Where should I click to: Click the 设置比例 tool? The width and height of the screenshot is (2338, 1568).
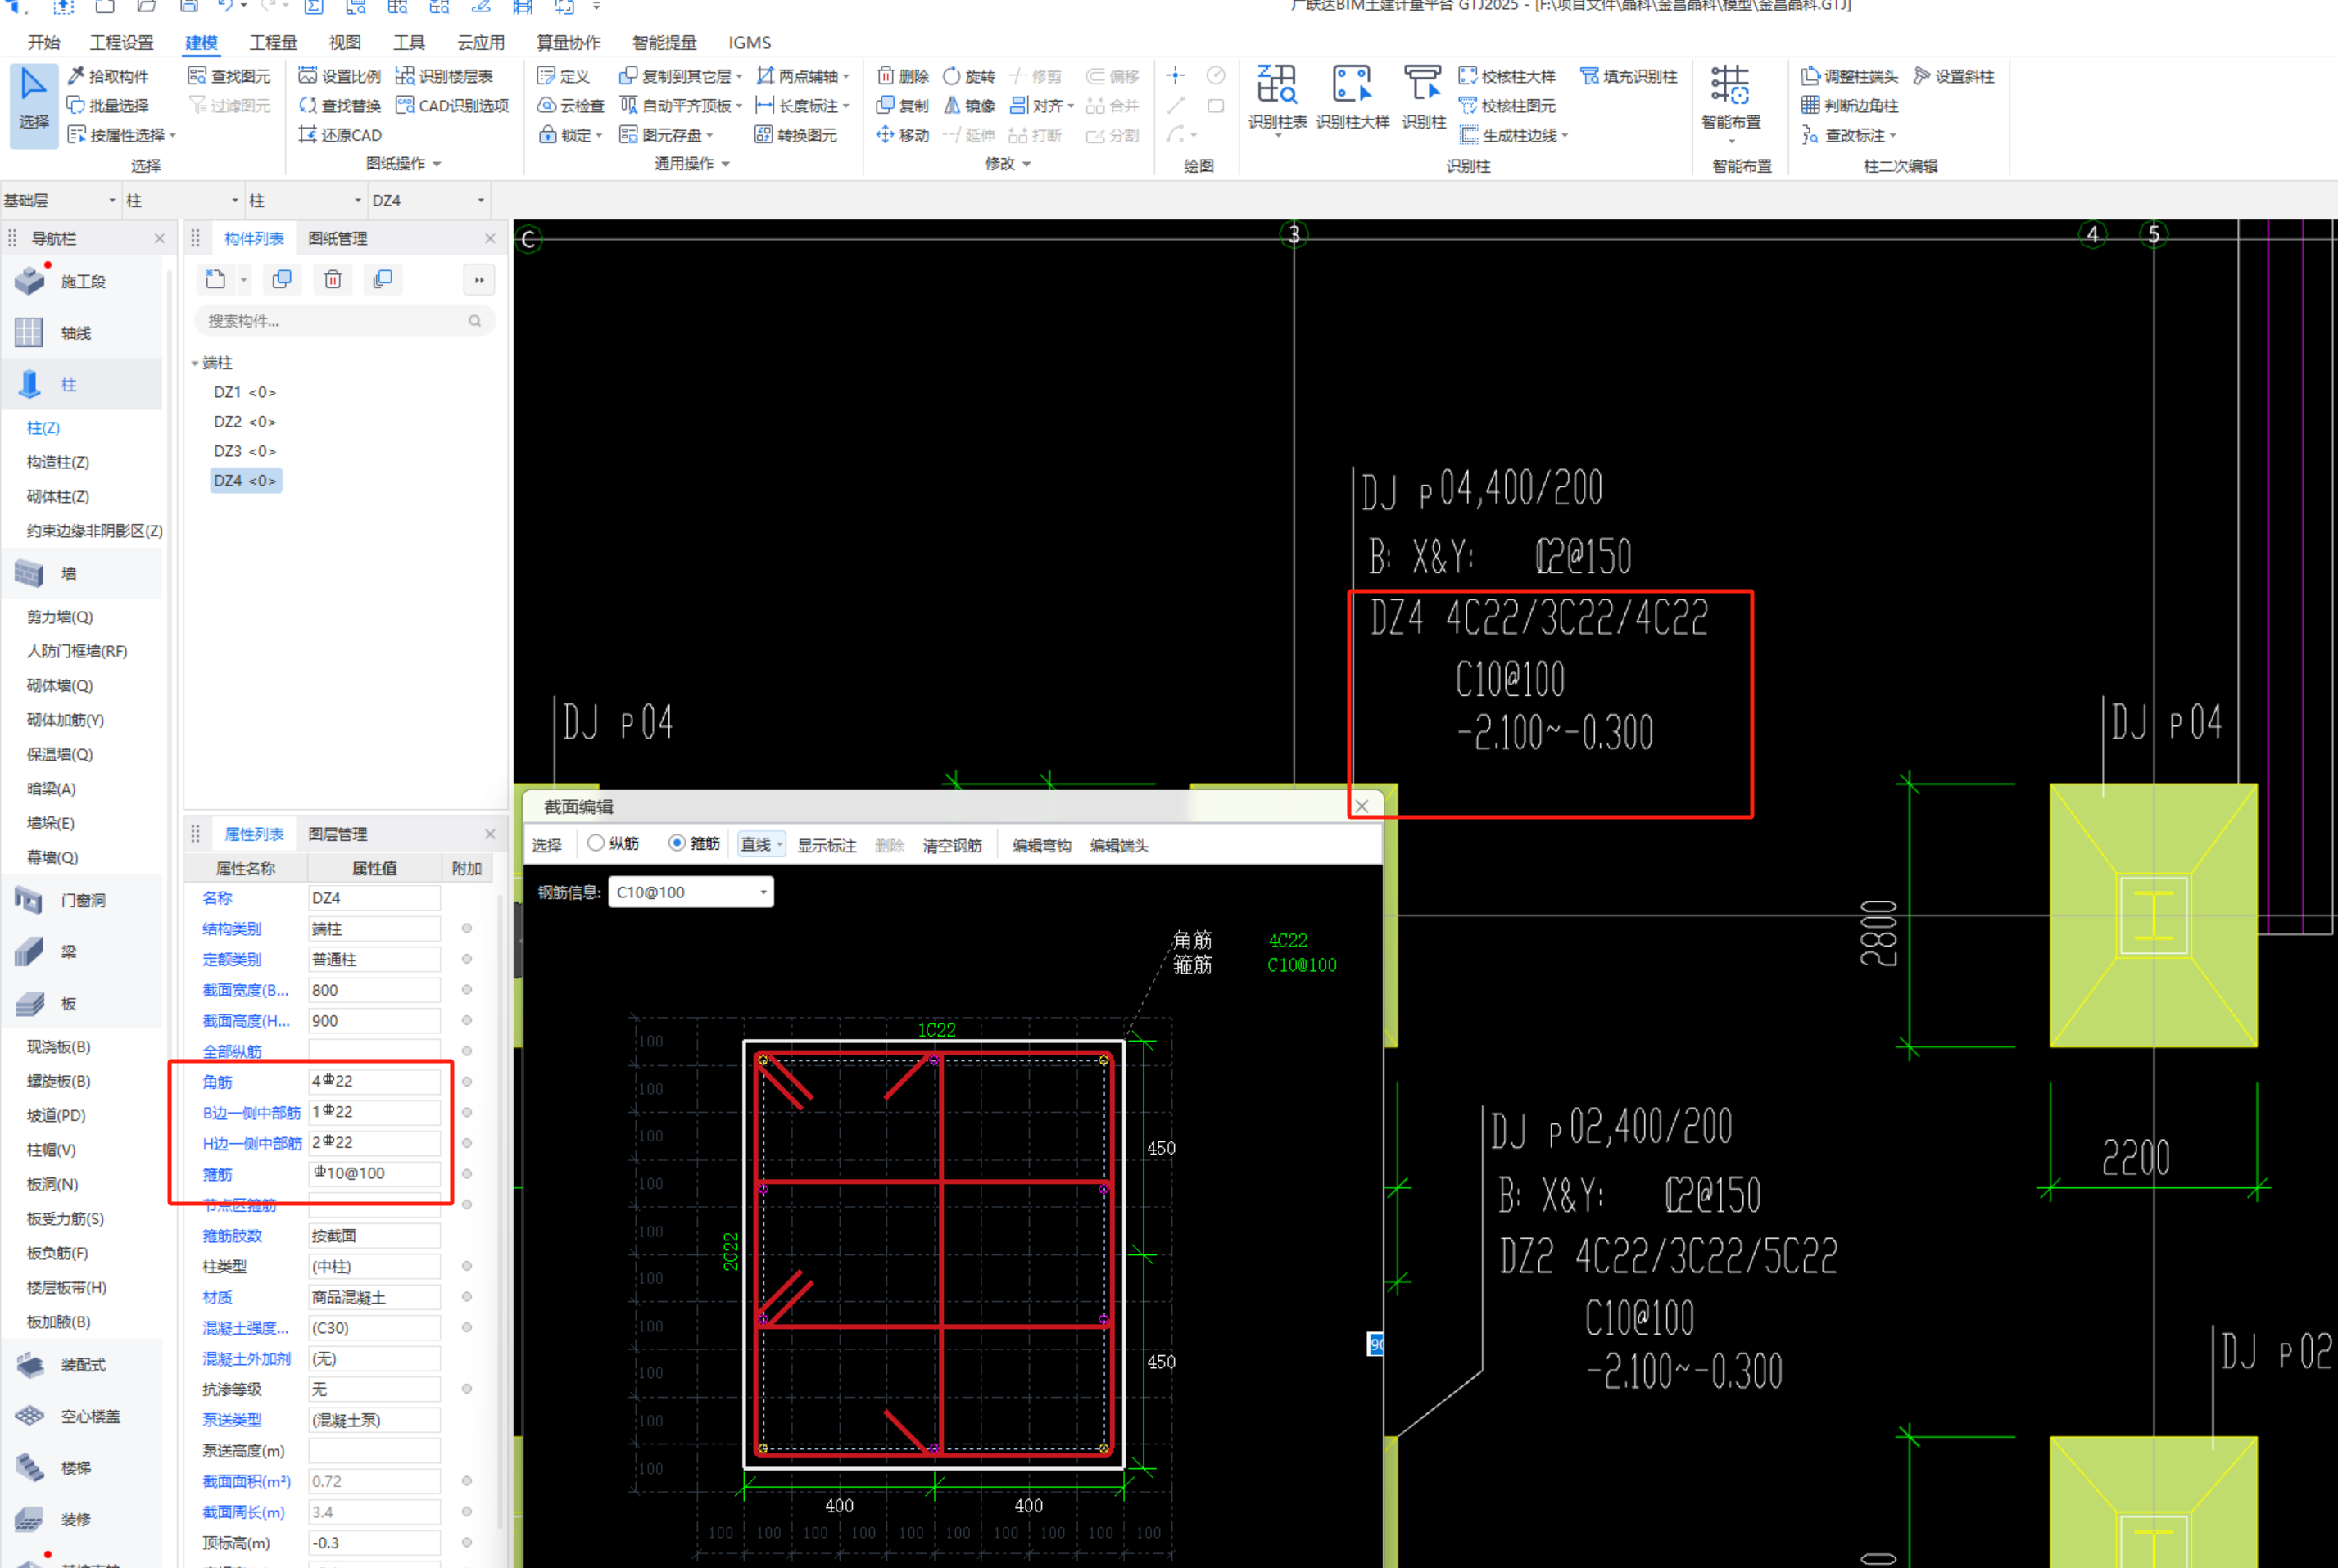339,76
